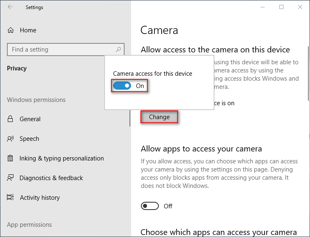
Task: Click 'Camera access for this device' label
Action: 153,74
